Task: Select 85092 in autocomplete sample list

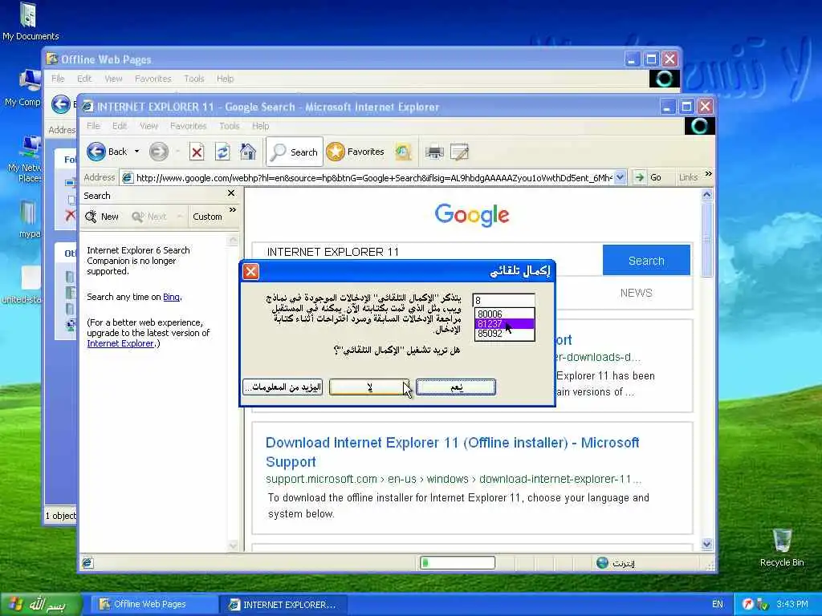Action: pyautogui.click(x=504, y=333)
